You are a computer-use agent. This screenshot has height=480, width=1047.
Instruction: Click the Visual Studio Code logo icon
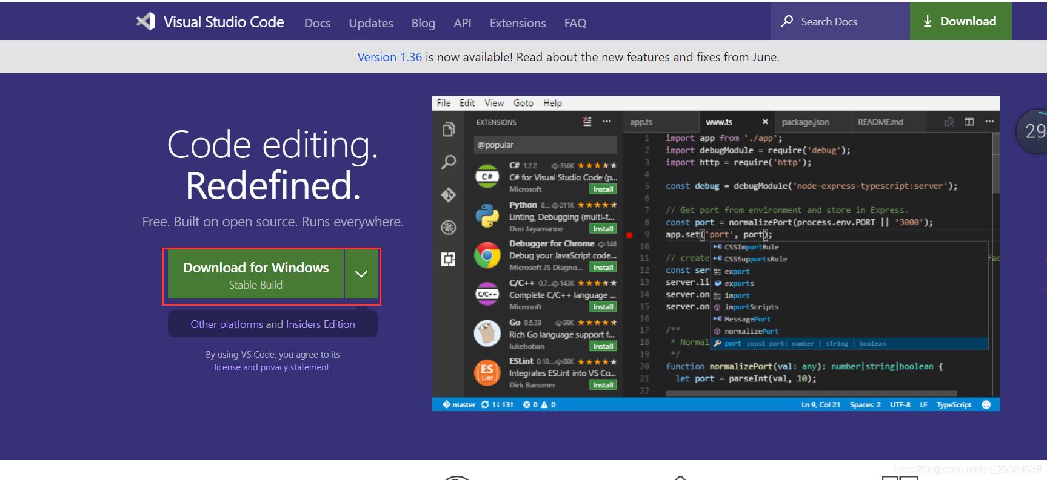click(146, 22)
